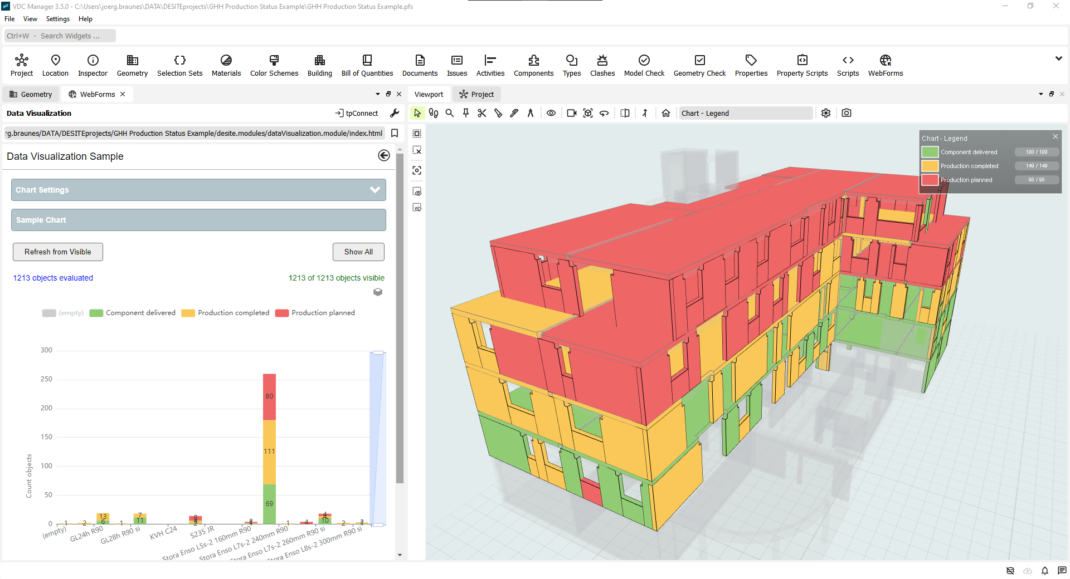Click the back arrow in Data Visualization Sample

[383, 156]
